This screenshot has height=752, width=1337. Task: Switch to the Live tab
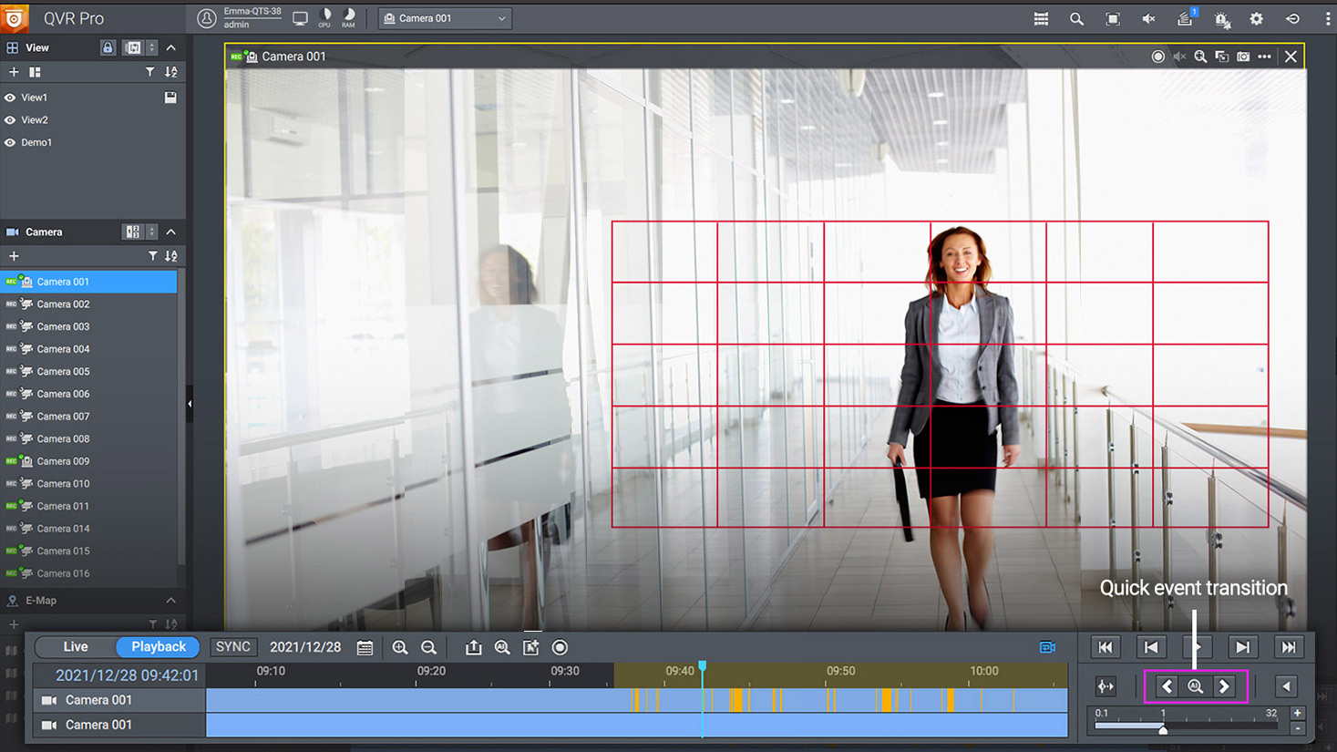(74, 646)
